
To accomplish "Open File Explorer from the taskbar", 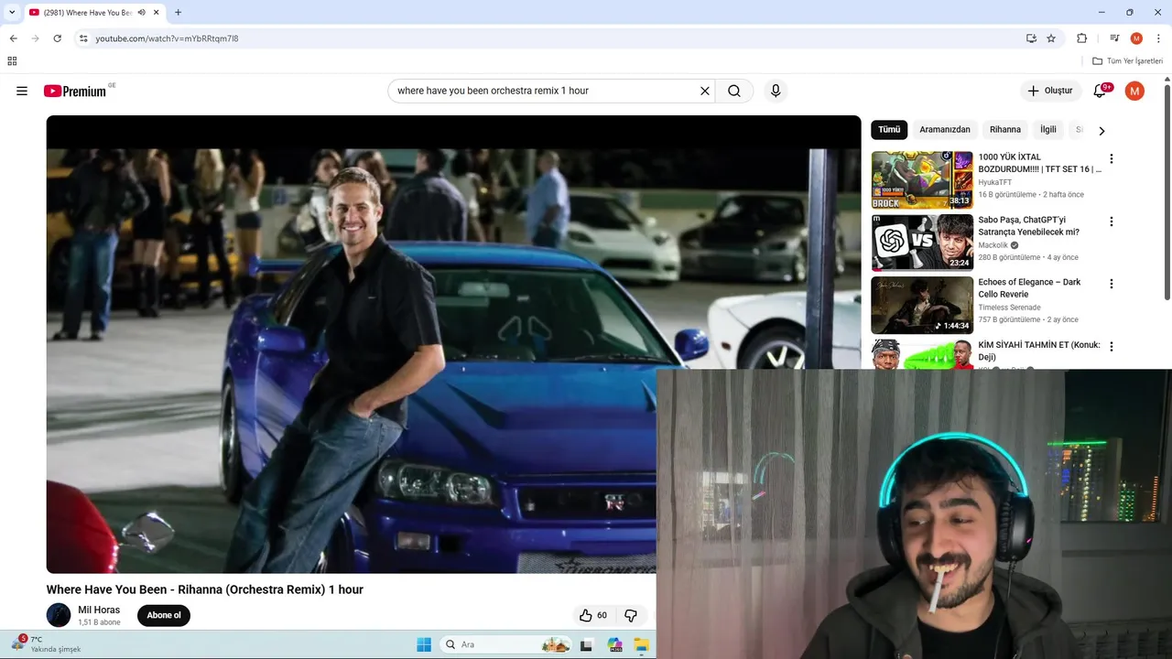I will coord(642,644).
